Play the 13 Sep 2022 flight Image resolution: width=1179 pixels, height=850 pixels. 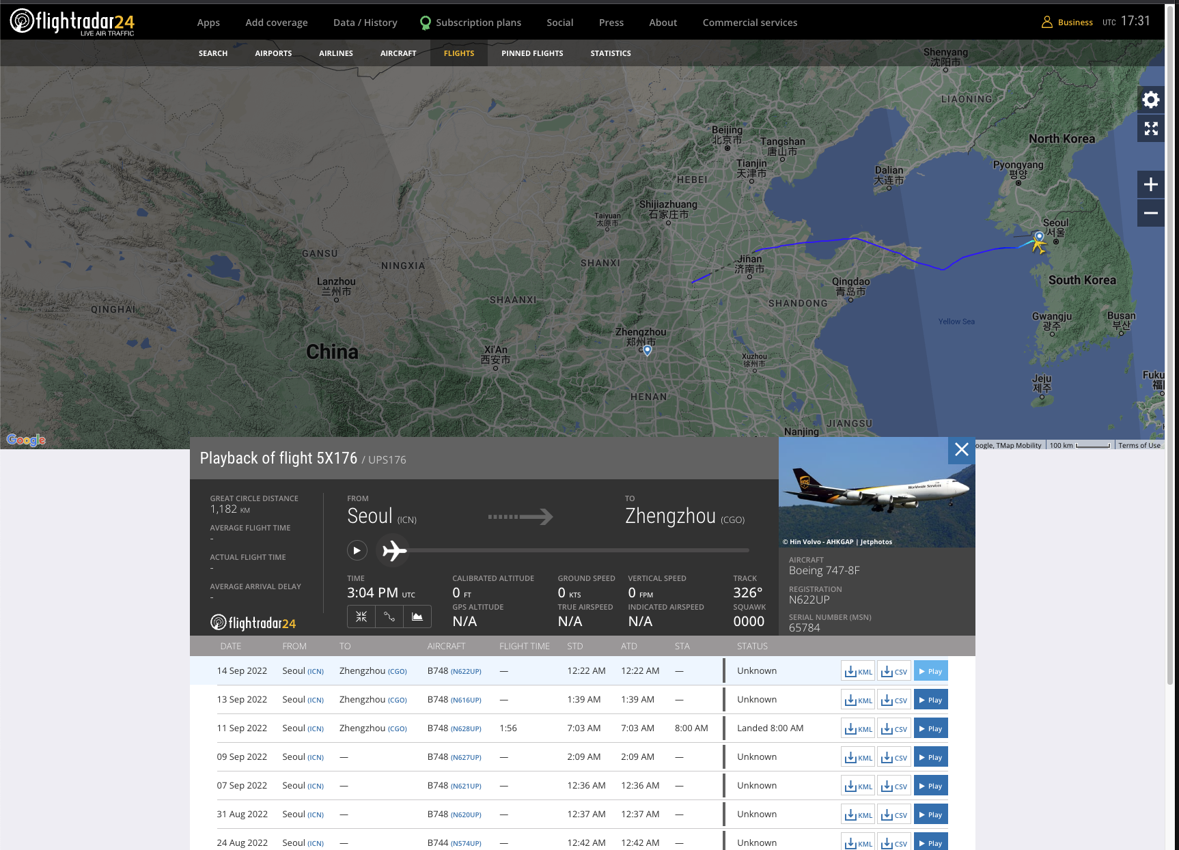930,700
